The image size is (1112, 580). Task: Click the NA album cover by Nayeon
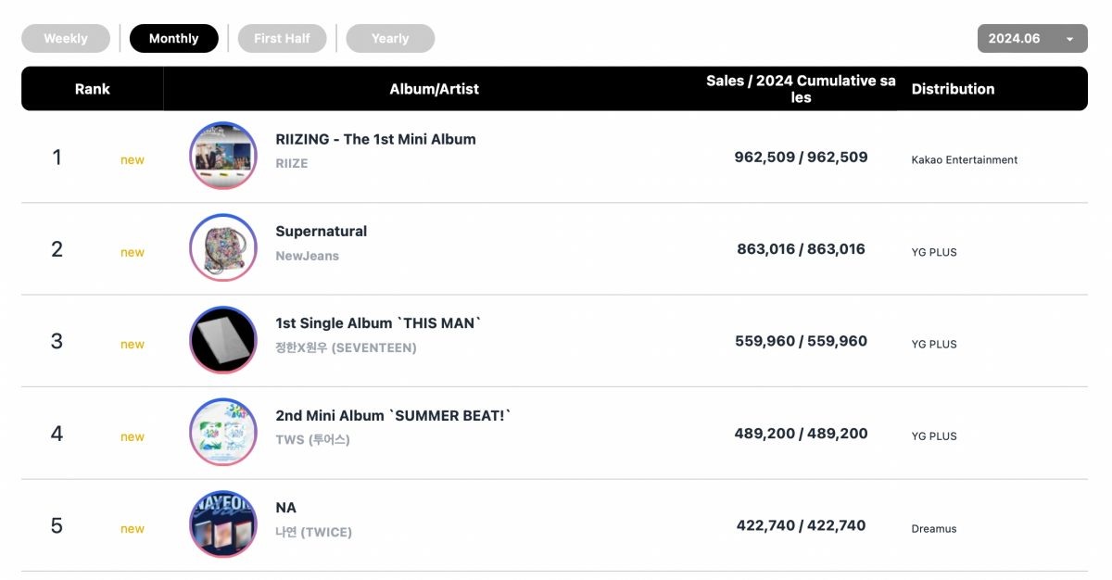[223, 524]
